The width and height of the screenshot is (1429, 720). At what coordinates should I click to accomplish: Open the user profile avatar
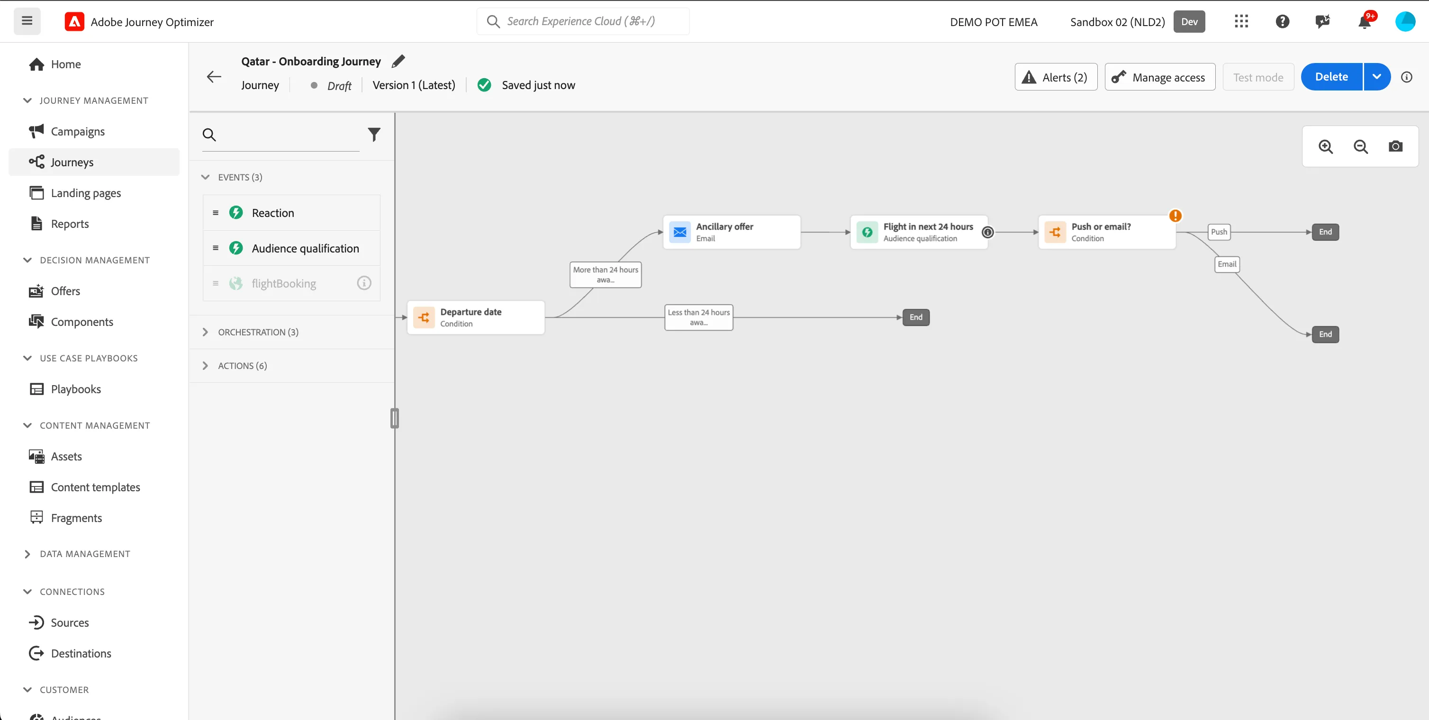pos(1405,22)
